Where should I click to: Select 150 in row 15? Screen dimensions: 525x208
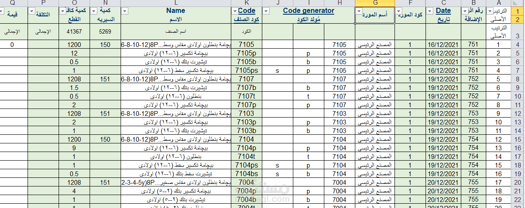pos(106,139)
